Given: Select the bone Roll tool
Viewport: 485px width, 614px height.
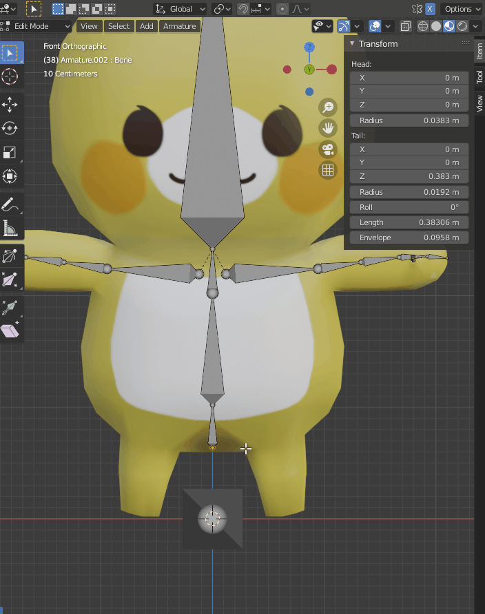Looking at the screenshot, I should point(10,256).
